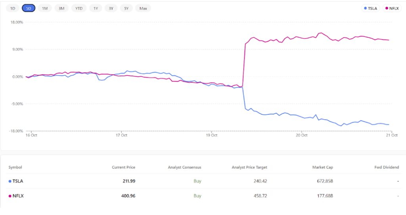Image resolution: width=406 pixels, height=215 pixels.
Task: Click TSLA Buy consensus rating
Action: pos(197,181)
